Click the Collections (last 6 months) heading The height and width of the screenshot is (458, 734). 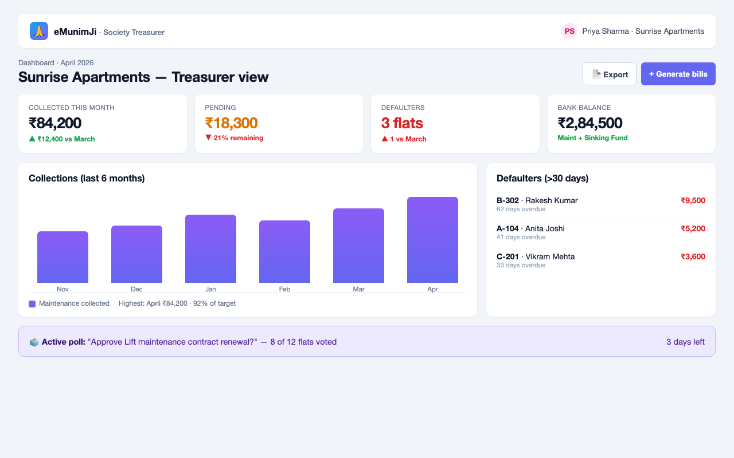pos(87,178)
